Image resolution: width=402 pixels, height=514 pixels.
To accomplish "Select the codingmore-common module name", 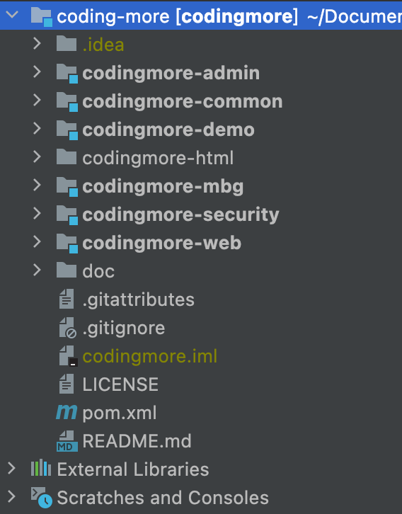I will pyautogui.click(x=183, y=101).
